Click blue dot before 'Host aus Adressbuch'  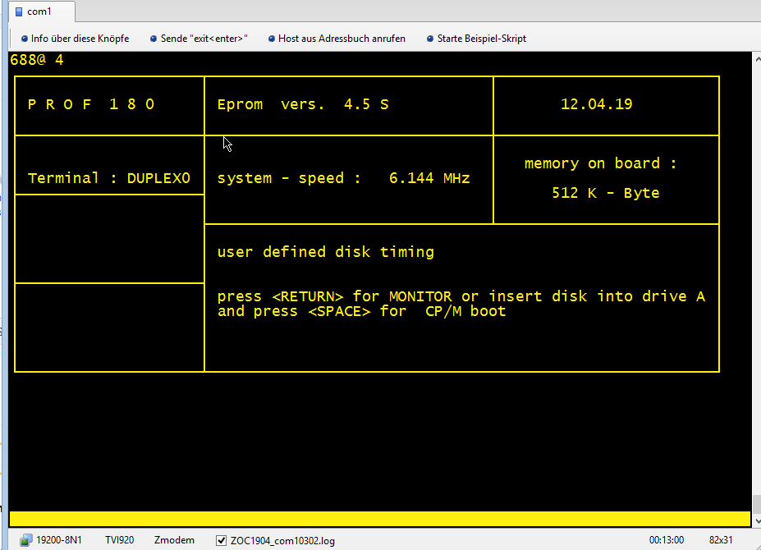pos(272,39)
